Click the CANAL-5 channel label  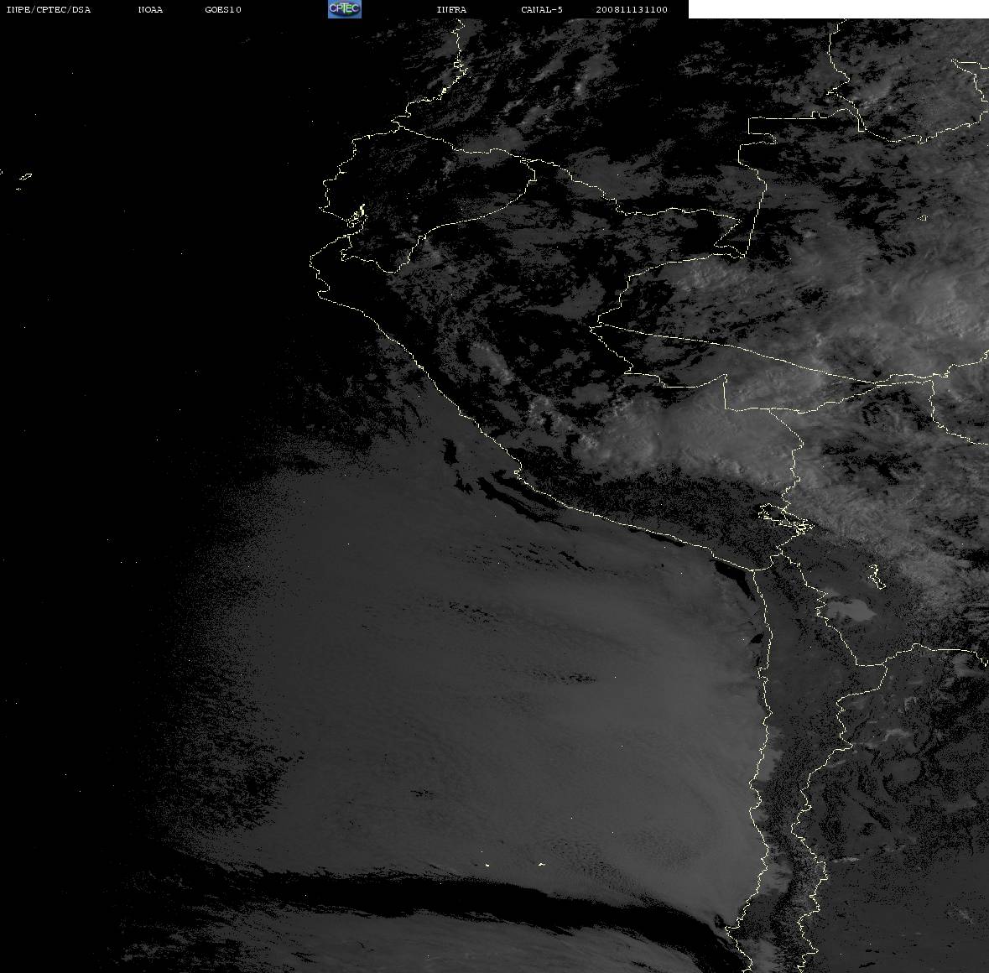(x=541, y=9)
